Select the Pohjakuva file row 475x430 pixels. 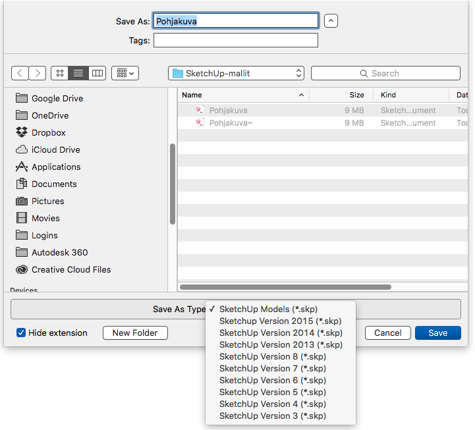point(323,110)
